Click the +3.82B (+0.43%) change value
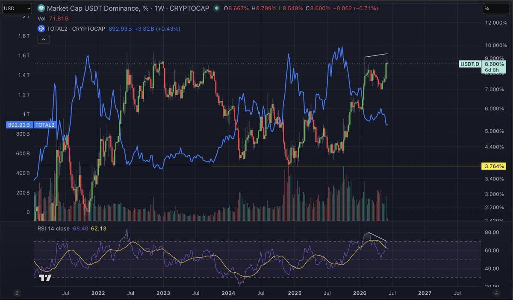 (157, 29)
